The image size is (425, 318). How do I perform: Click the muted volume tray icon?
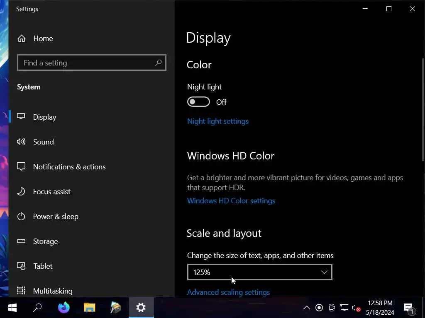tap(356, 308)
